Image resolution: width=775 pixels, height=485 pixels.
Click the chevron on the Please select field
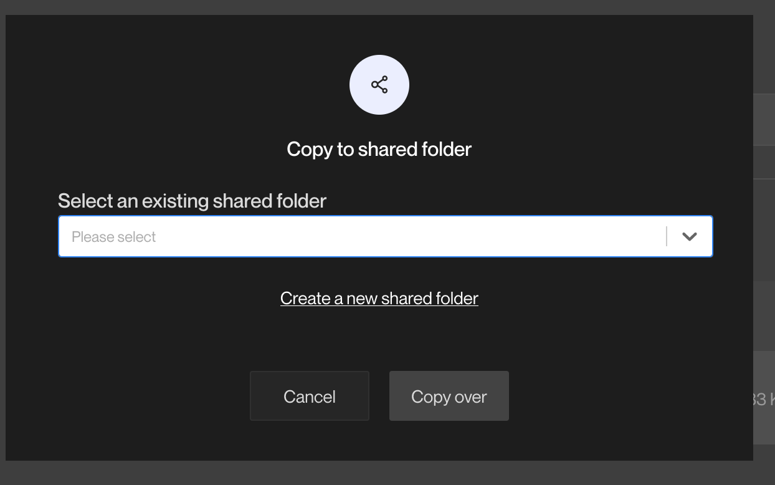(689, 236)
